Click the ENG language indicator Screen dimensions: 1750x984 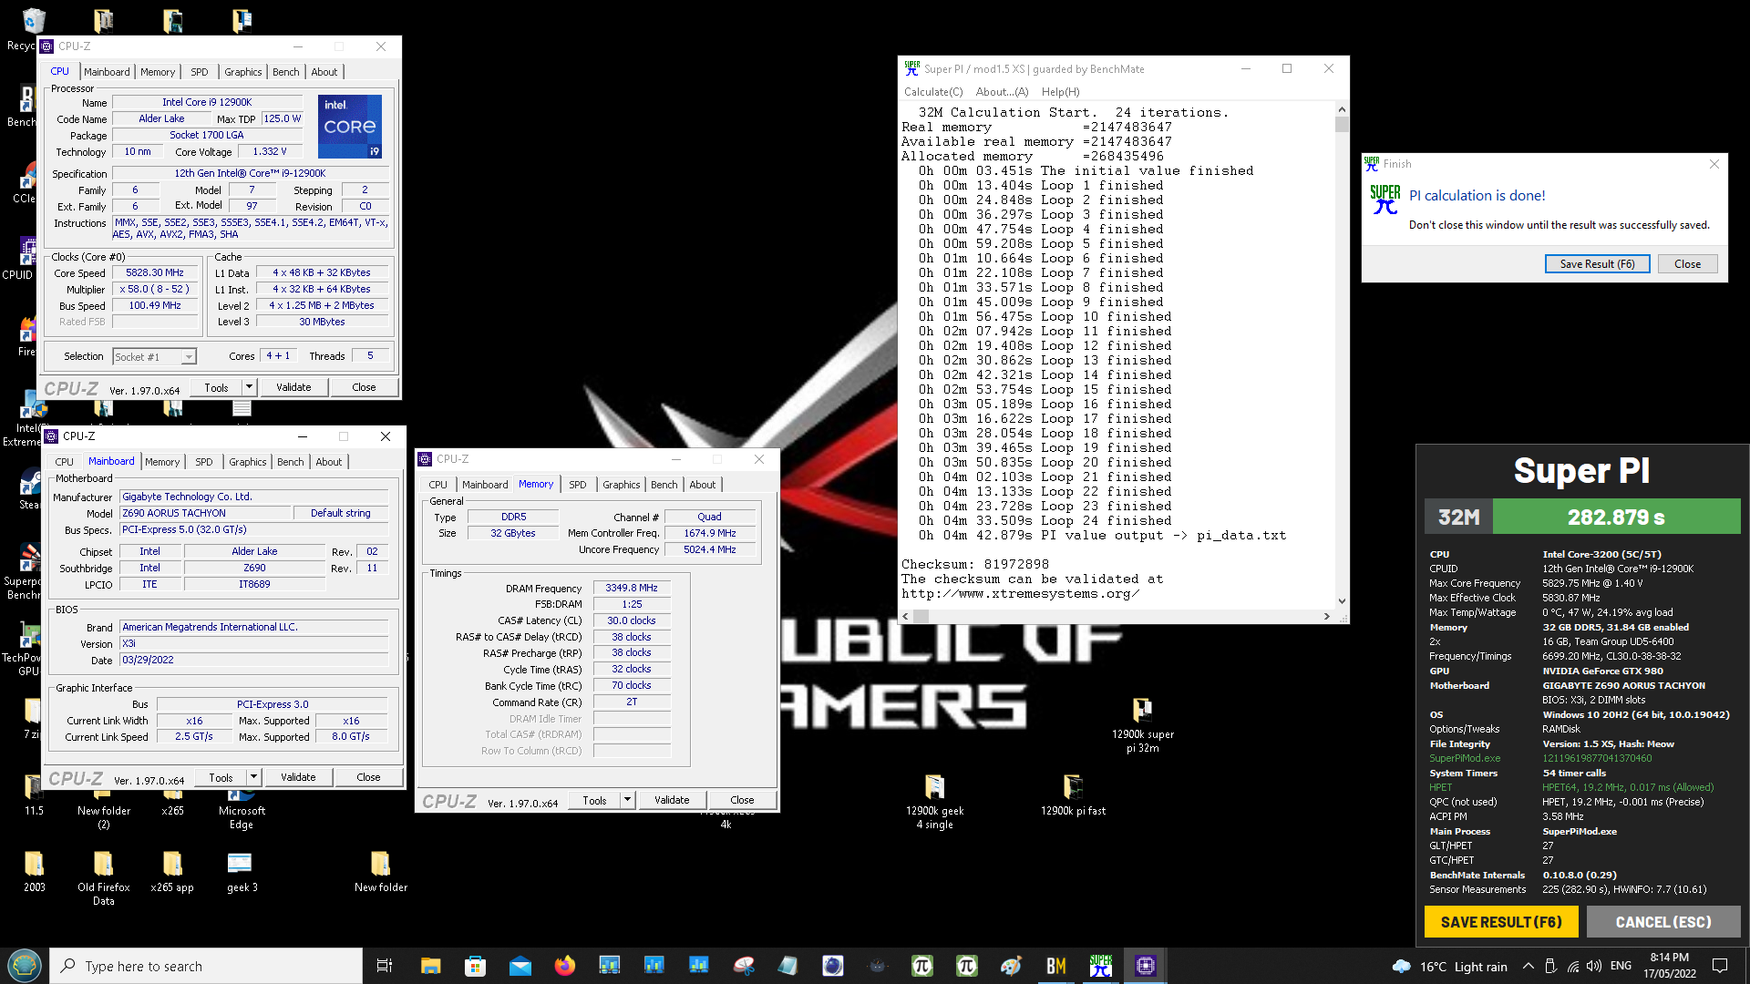tap(1621, 966)
